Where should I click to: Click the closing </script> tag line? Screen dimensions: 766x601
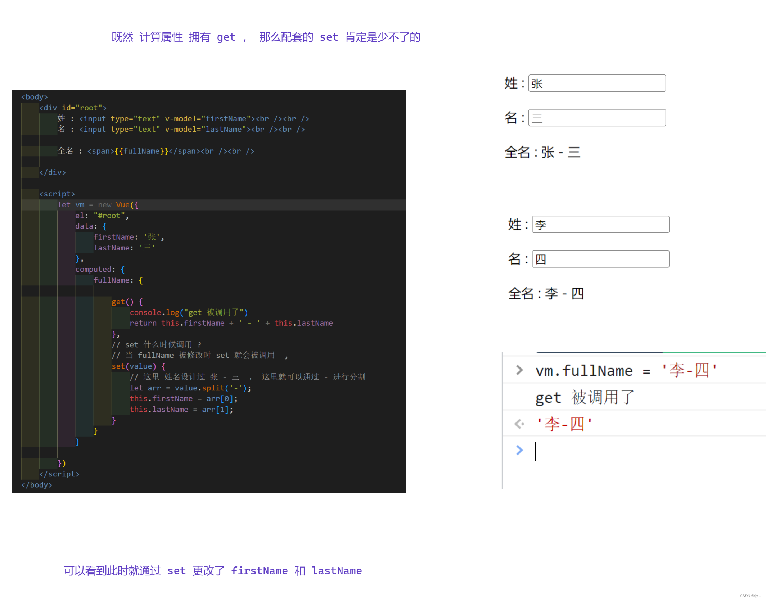(59, 474)
